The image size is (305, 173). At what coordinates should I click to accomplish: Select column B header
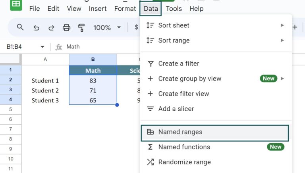click(93, 59)
